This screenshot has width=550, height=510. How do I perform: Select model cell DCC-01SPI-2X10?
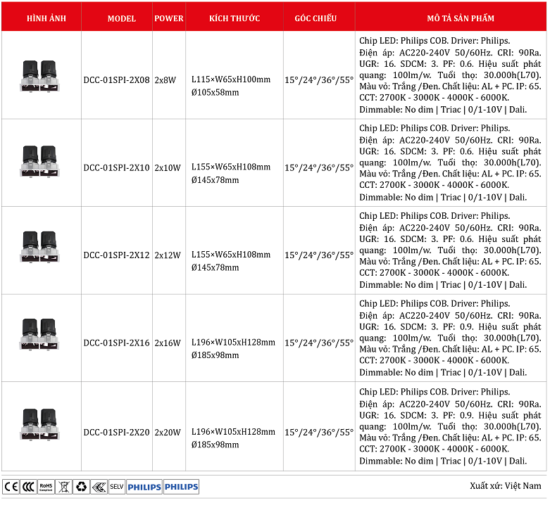pyautogui.click(x=116, y=168)
